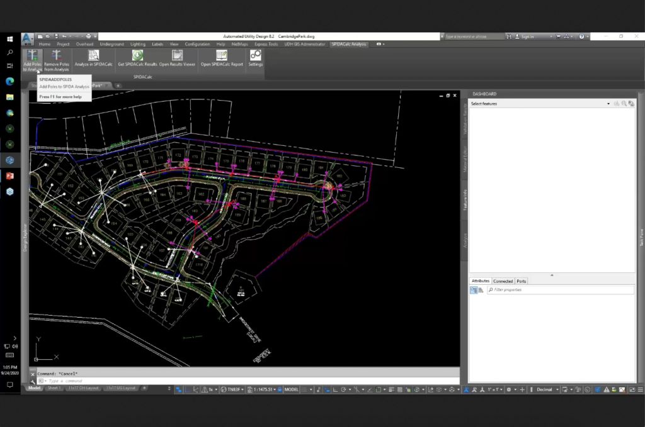
Task: Open Windows notification center icon
Action: (x=10, y=385)
